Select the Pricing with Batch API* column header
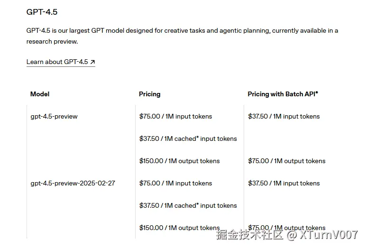 (x=283, y=94)
